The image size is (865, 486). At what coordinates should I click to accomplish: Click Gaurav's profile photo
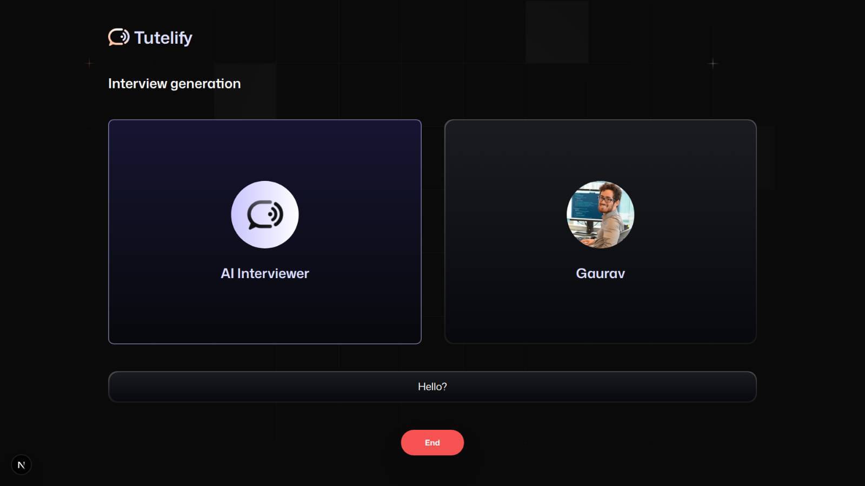tap(600, 214)
